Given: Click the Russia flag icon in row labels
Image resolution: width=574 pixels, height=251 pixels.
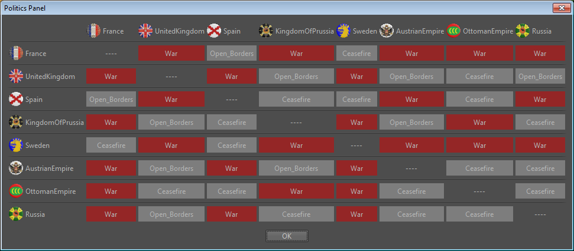Looking at the screenshot, I should (x=17, y=214).
